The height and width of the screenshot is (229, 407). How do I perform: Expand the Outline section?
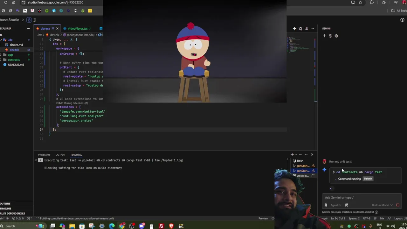pos(16,204)
